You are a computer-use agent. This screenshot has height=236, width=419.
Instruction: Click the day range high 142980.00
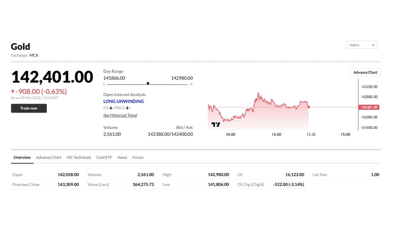coord(182,78)
